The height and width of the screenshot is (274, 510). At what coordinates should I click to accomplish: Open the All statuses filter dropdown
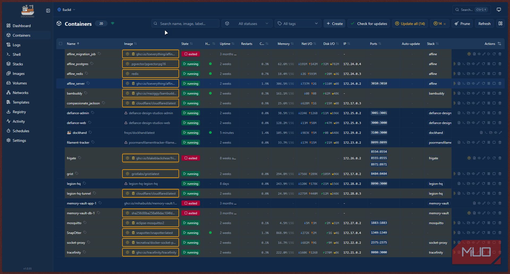(x=247, y=23)
